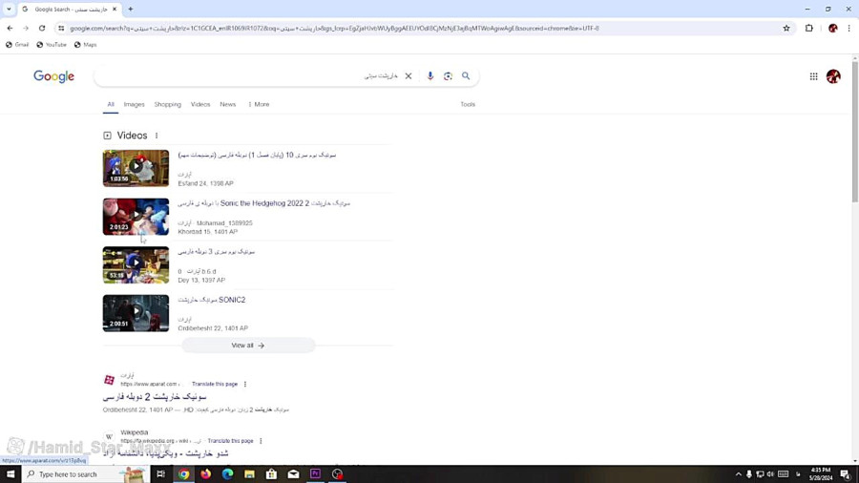Go forward with the browser arrow
The height and width of the screenshot is (483, 859).
click(25, 28)
